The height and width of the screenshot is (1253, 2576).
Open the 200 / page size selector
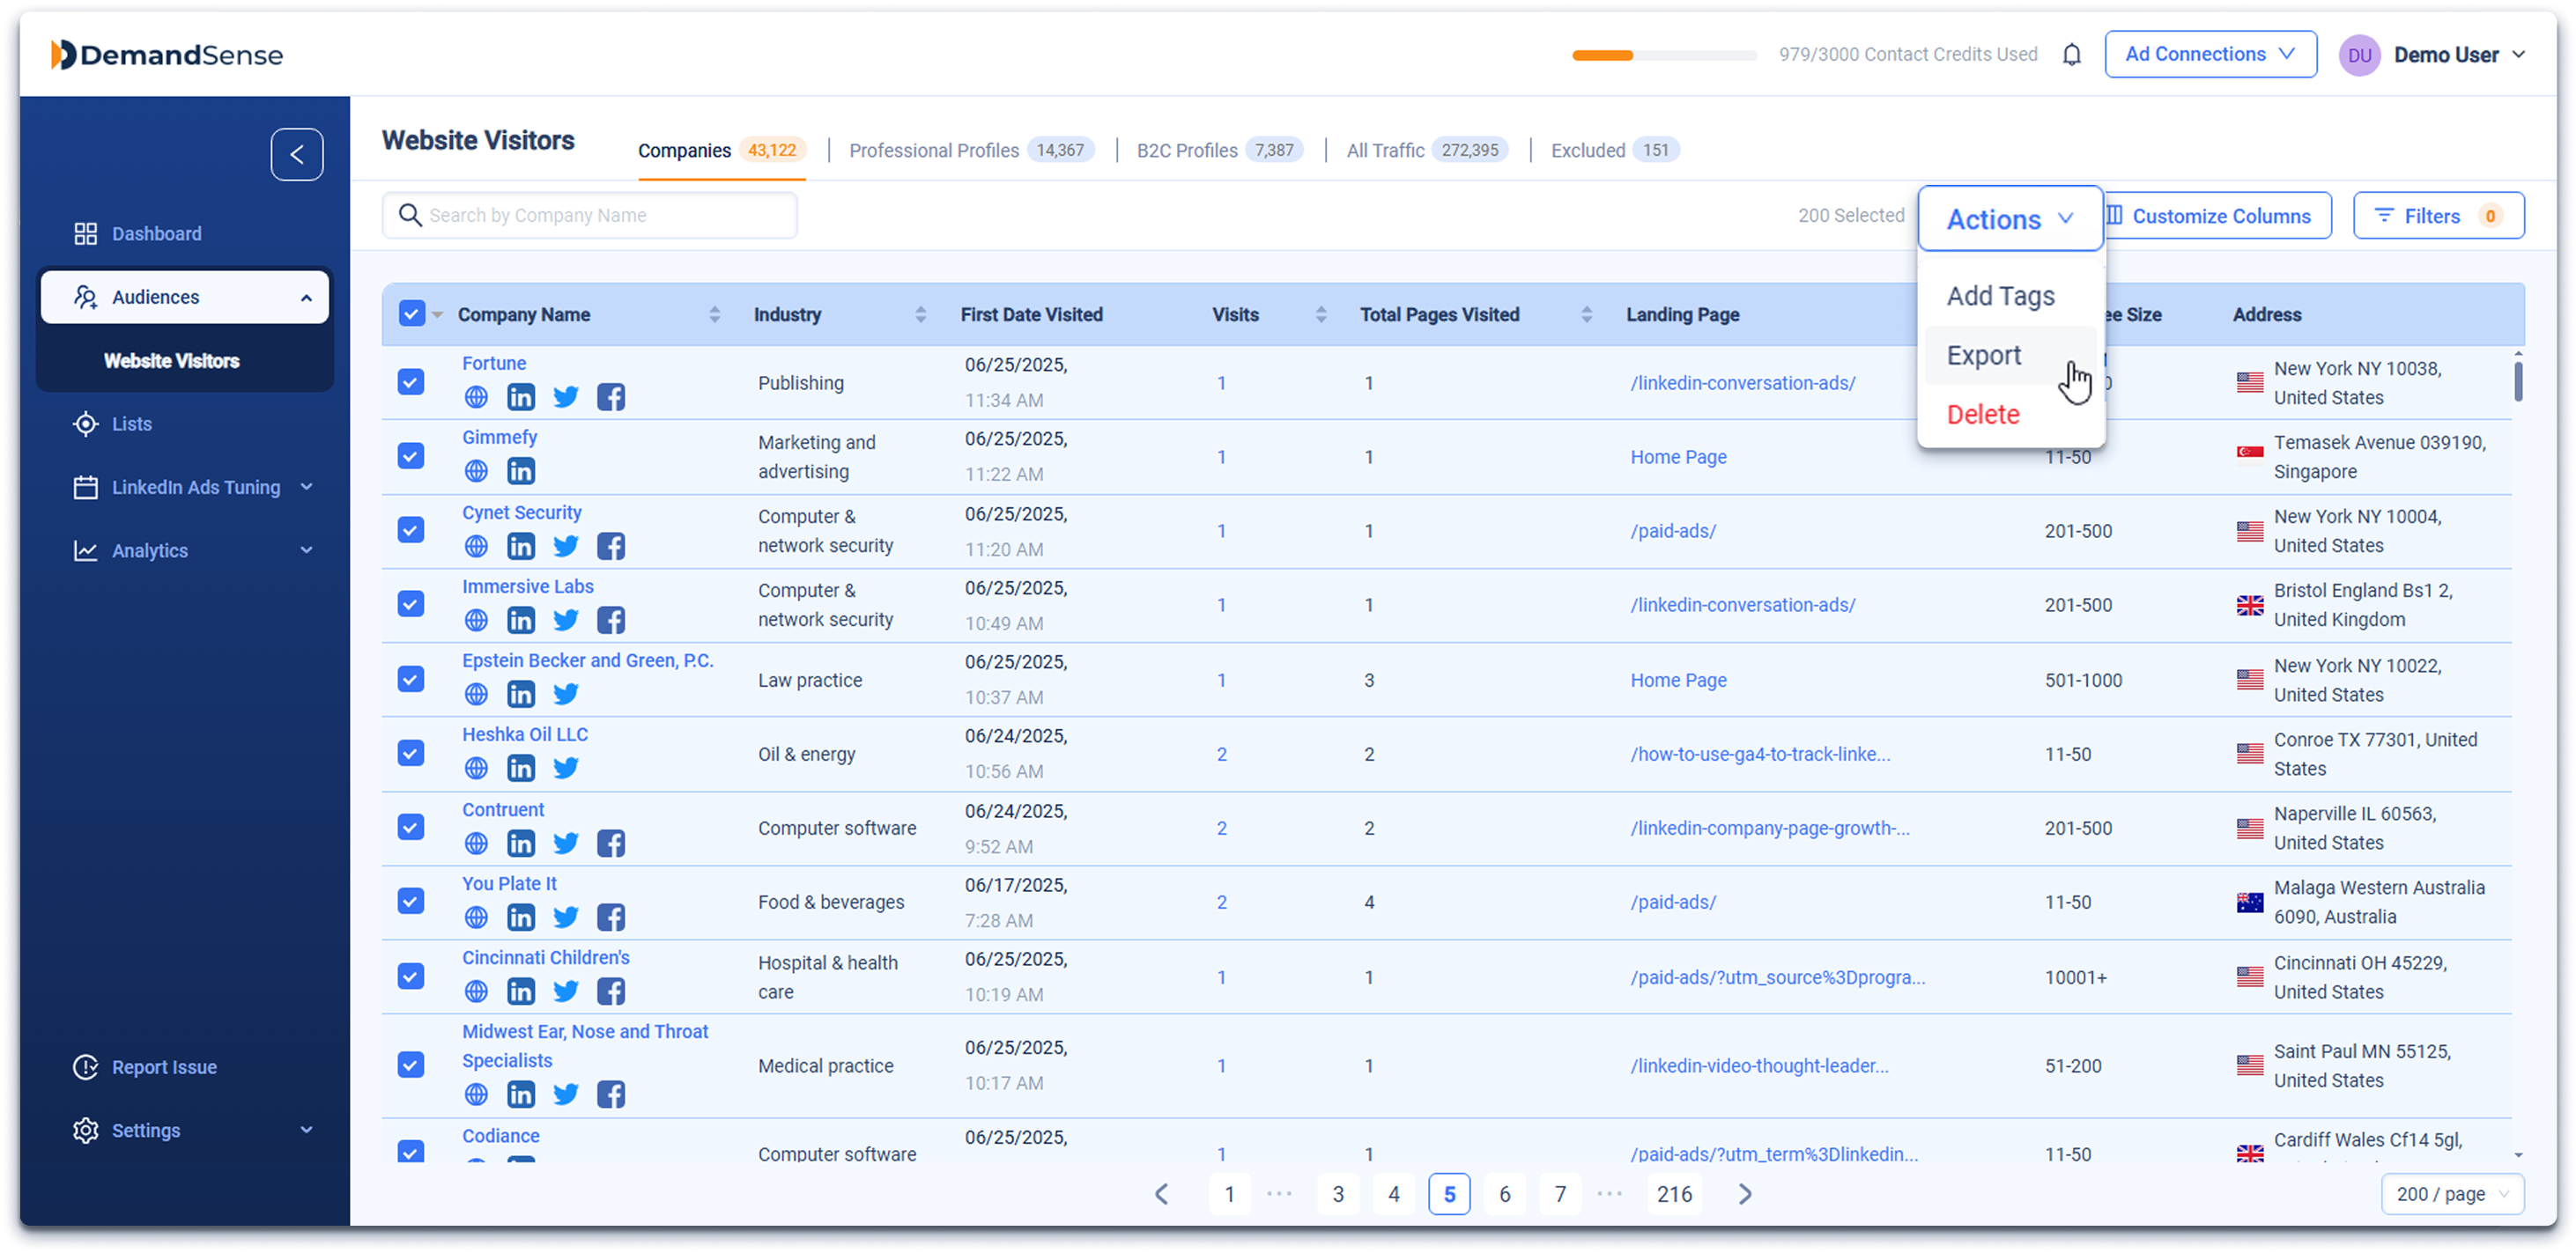pyautogui.click(x=2452, y=1193)
